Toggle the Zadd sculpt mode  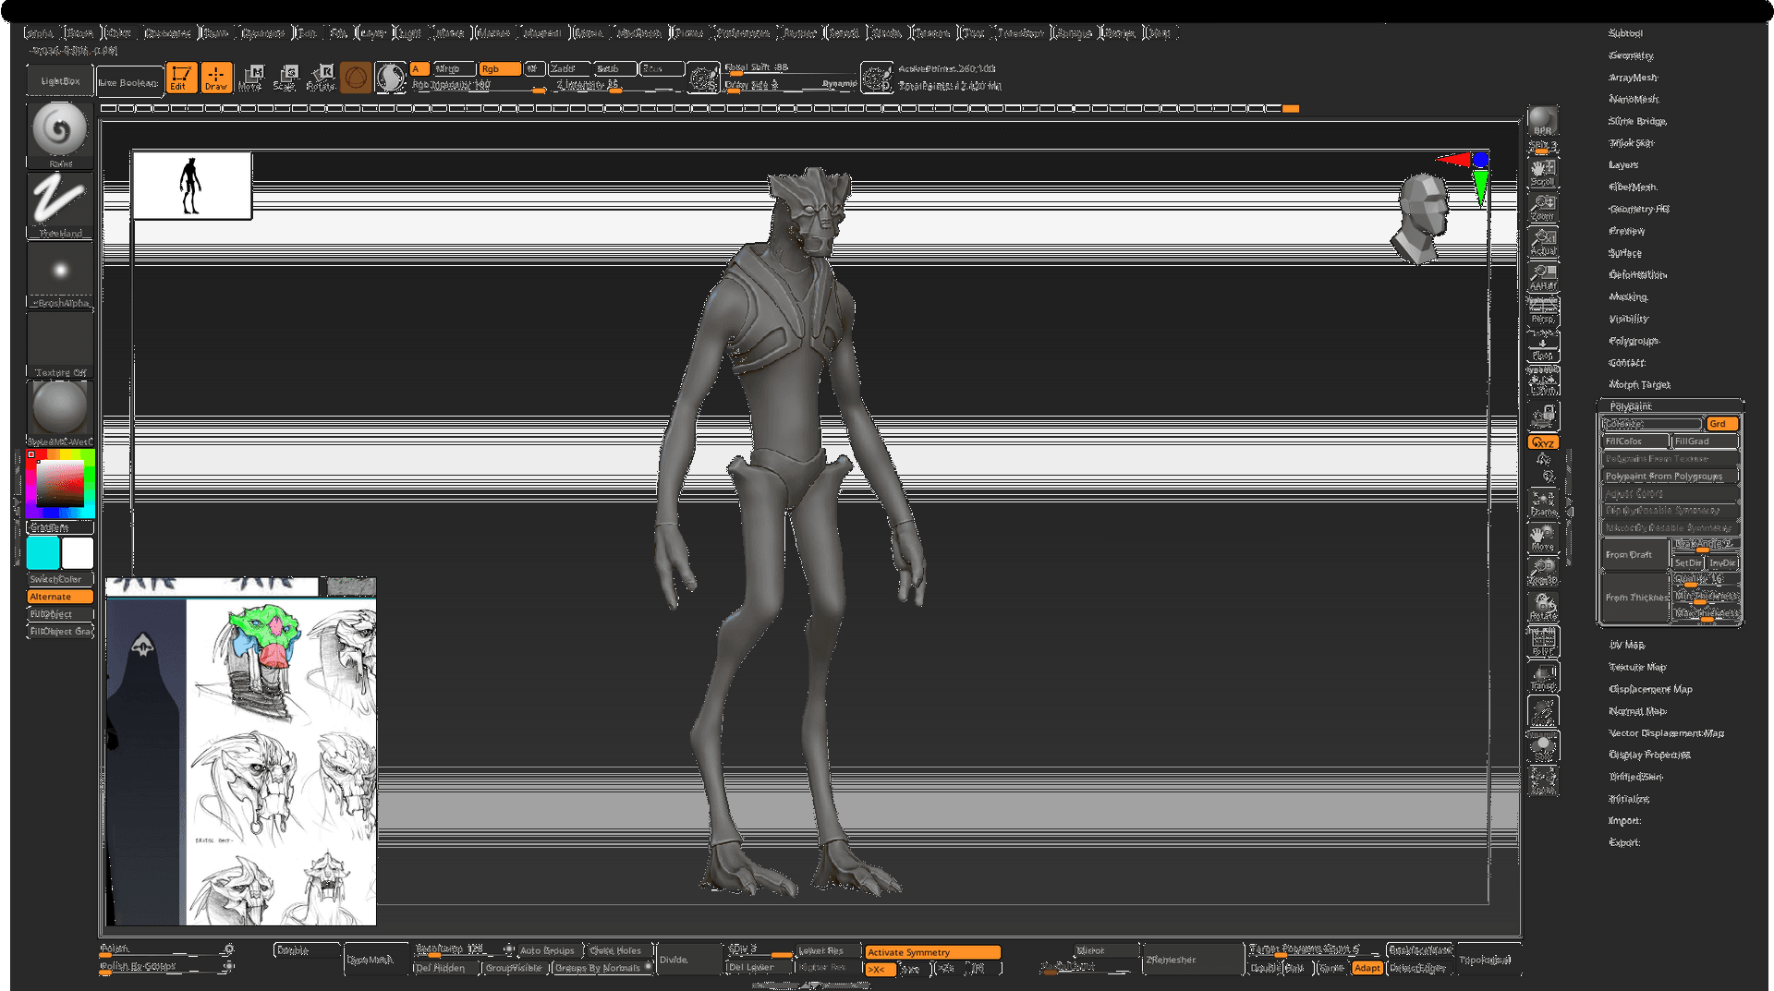click(569, 69)
